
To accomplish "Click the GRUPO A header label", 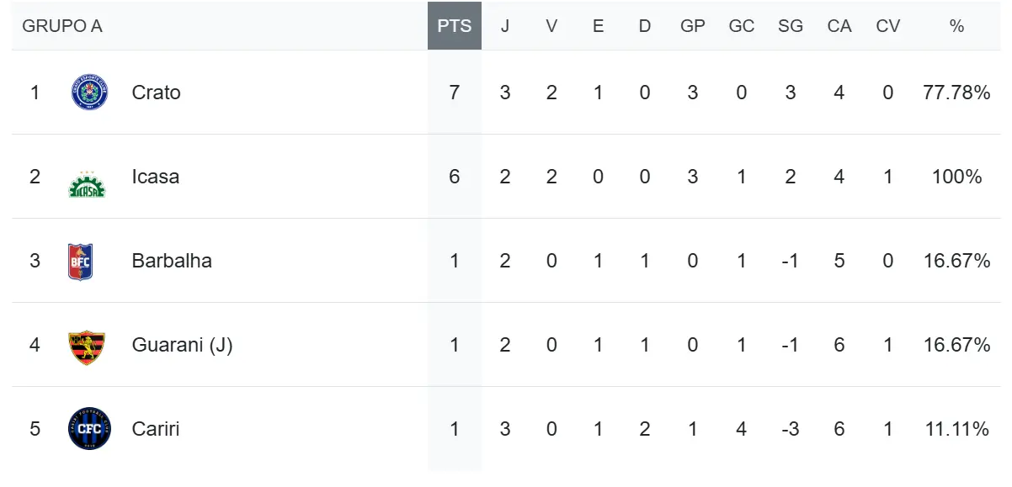I will pyautogui.click(x=62, y=26).
